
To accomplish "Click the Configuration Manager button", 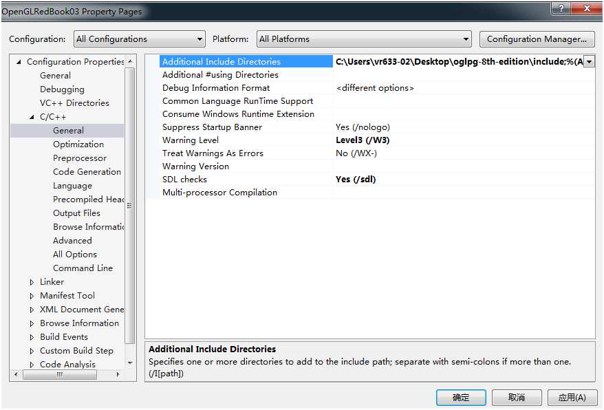I will tap(537, 39).
